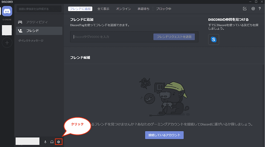Image resolution: width=265 pixels, height=147 pixels.
Task: Click the ダイレクトメッセージ heading
Action: 31,41
